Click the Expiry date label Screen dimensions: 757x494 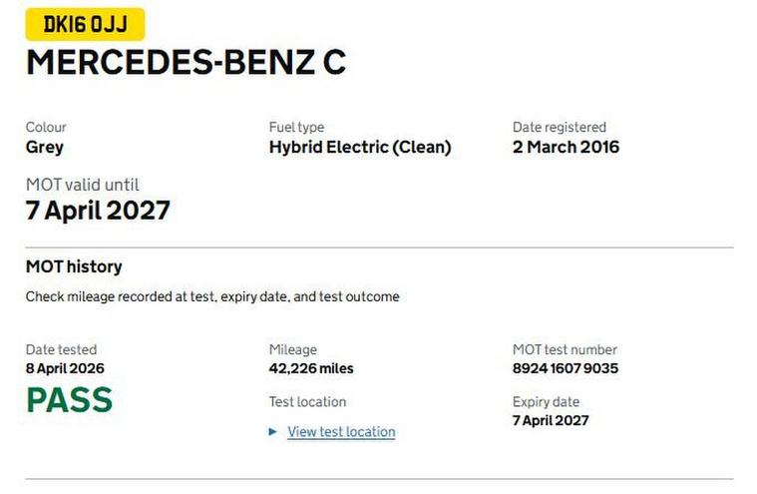pyautogui.click(x=546, y=402)
